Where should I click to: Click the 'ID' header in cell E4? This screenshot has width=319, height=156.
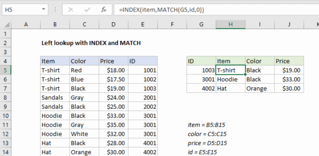(x=143, y=61)
